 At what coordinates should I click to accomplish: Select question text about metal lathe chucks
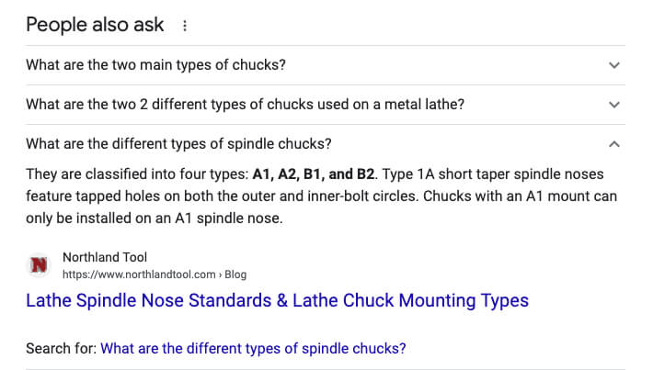(245, 105)
